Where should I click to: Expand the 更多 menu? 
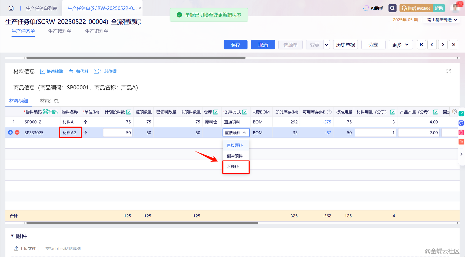(401, 45)
